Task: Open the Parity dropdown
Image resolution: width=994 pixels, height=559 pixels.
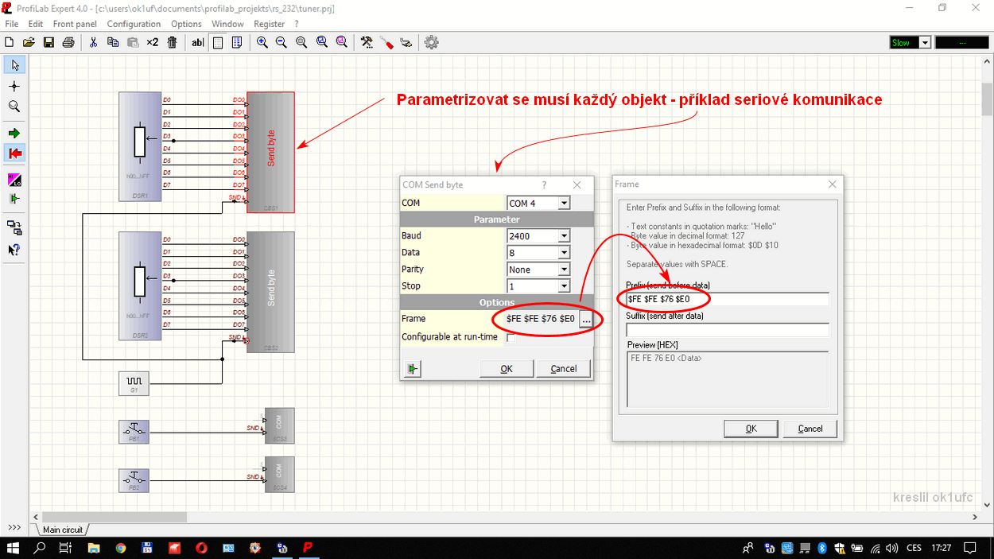Action: coord(563,270)
